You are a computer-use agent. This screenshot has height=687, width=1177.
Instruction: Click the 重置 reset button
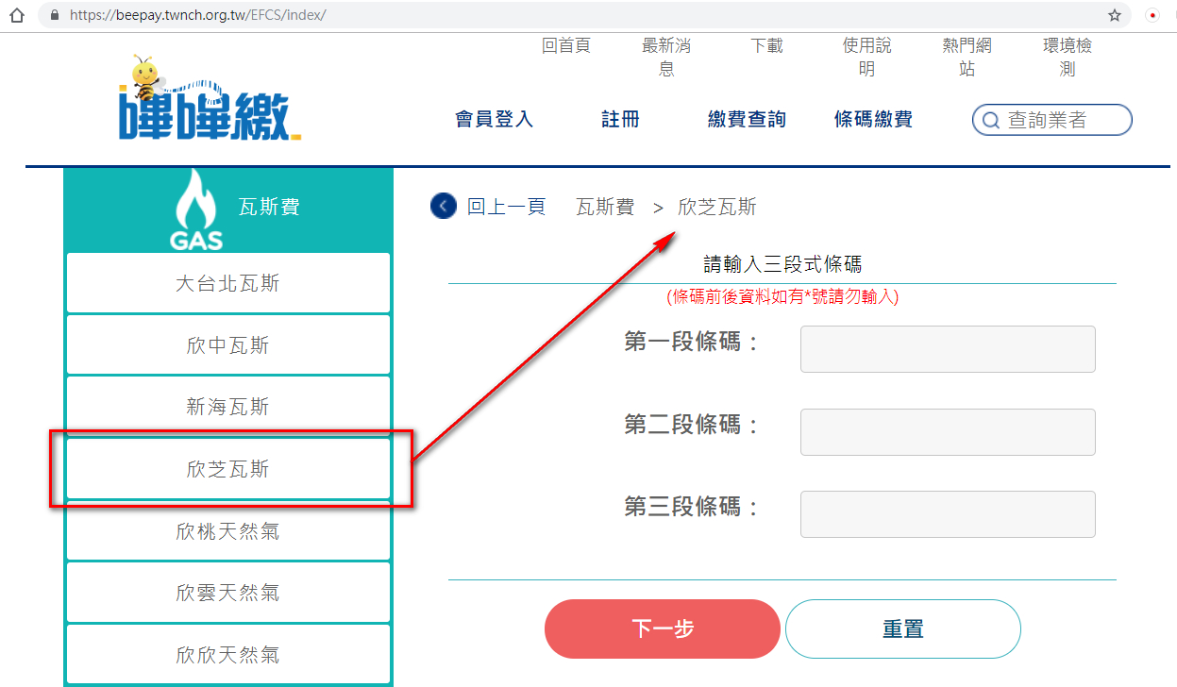coord(902,628)
